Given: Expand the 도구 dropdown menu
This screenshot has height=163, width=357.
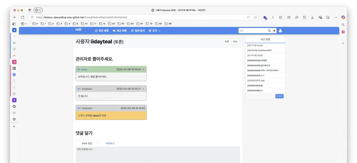Looking at the screenshot, I should point(155,31).
